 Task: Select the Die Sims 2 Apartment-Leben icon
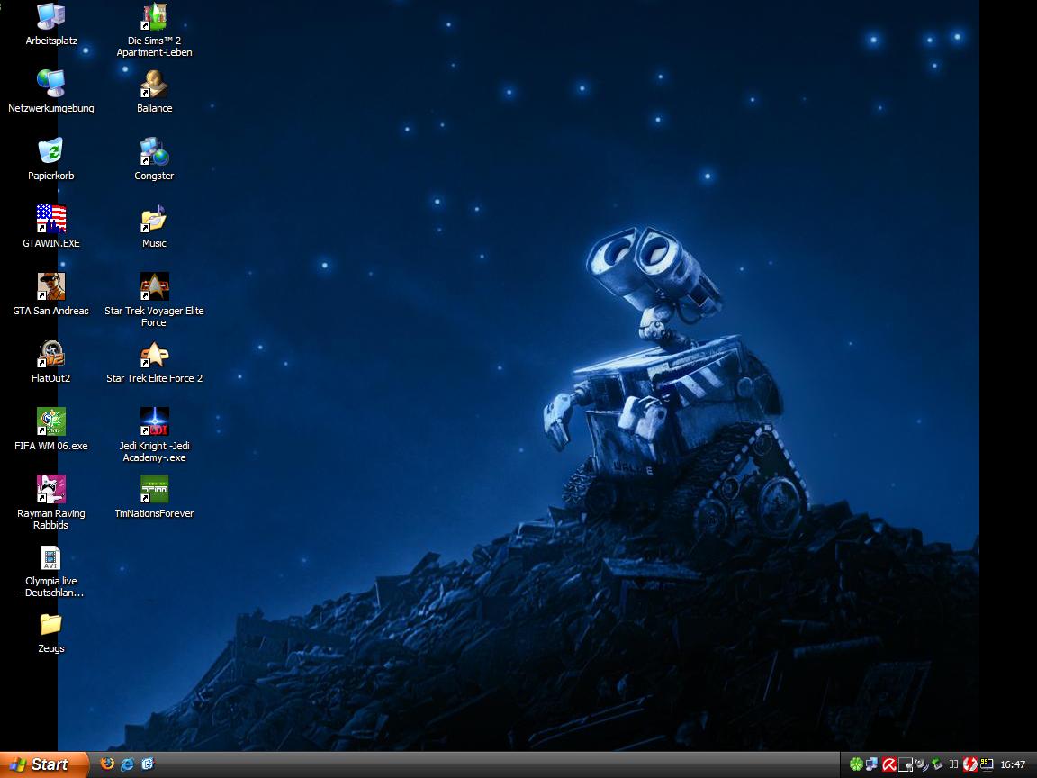point(154,16)
